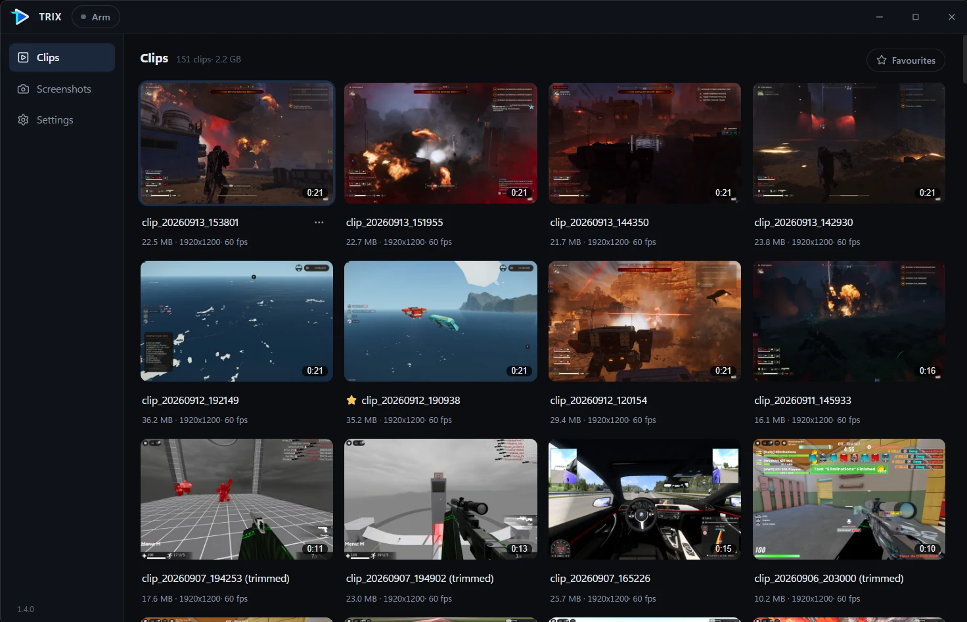Screen dimensions: 967x622
Task: Click the clip_20260913_144350 title
Action: (x=599, y=223)
